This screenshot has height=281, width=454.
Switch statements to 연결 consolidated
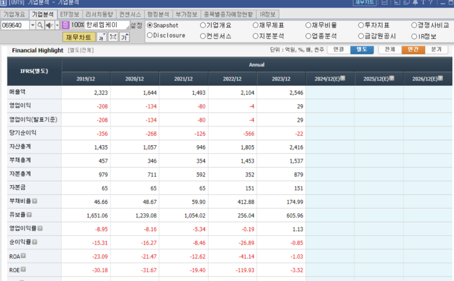tap(338, 49)
